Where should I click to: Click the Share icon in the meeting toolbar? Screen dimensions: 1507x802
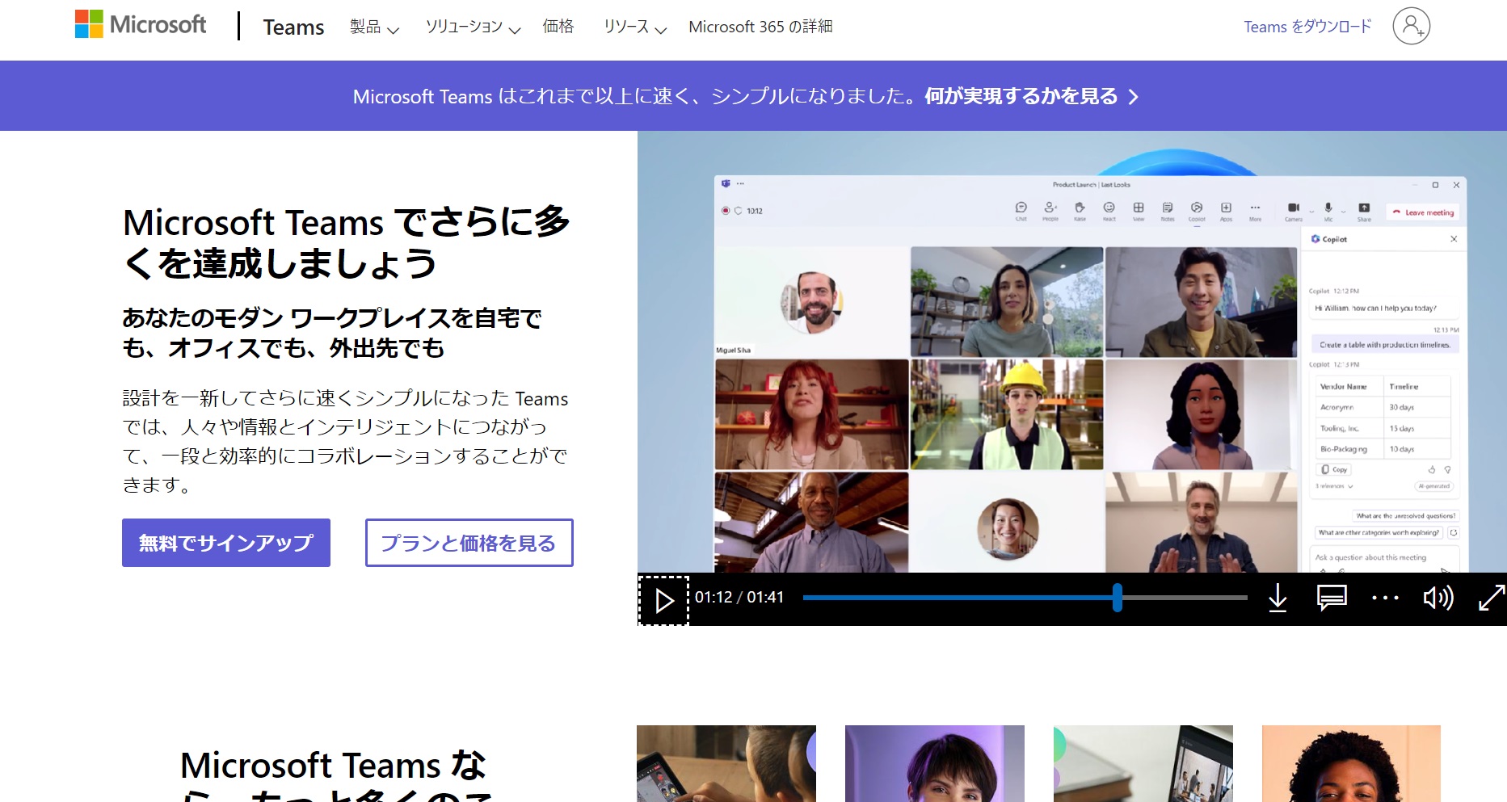tap(1364, 208)
